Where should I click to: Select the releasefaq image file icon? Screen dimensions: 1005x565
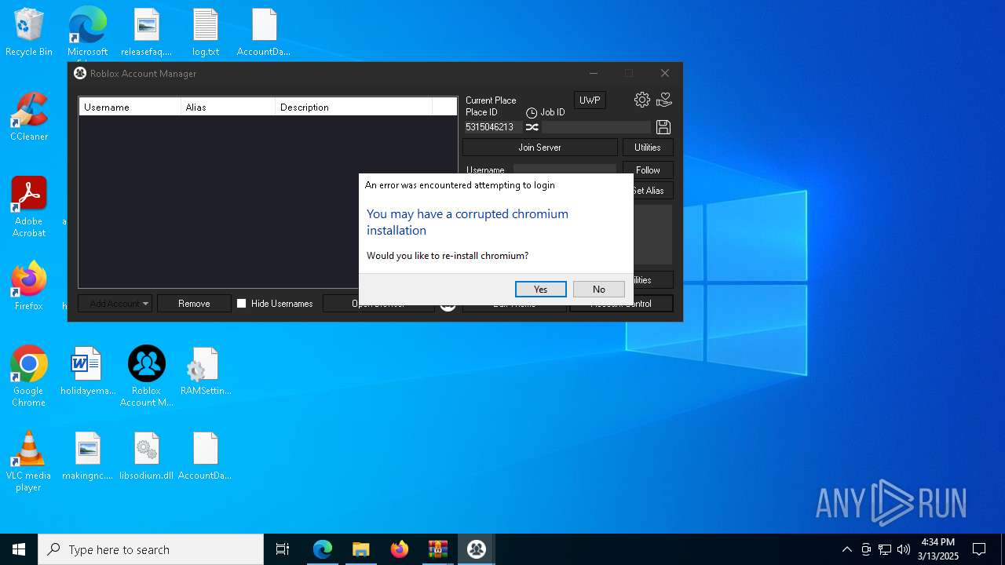point(146,33)
